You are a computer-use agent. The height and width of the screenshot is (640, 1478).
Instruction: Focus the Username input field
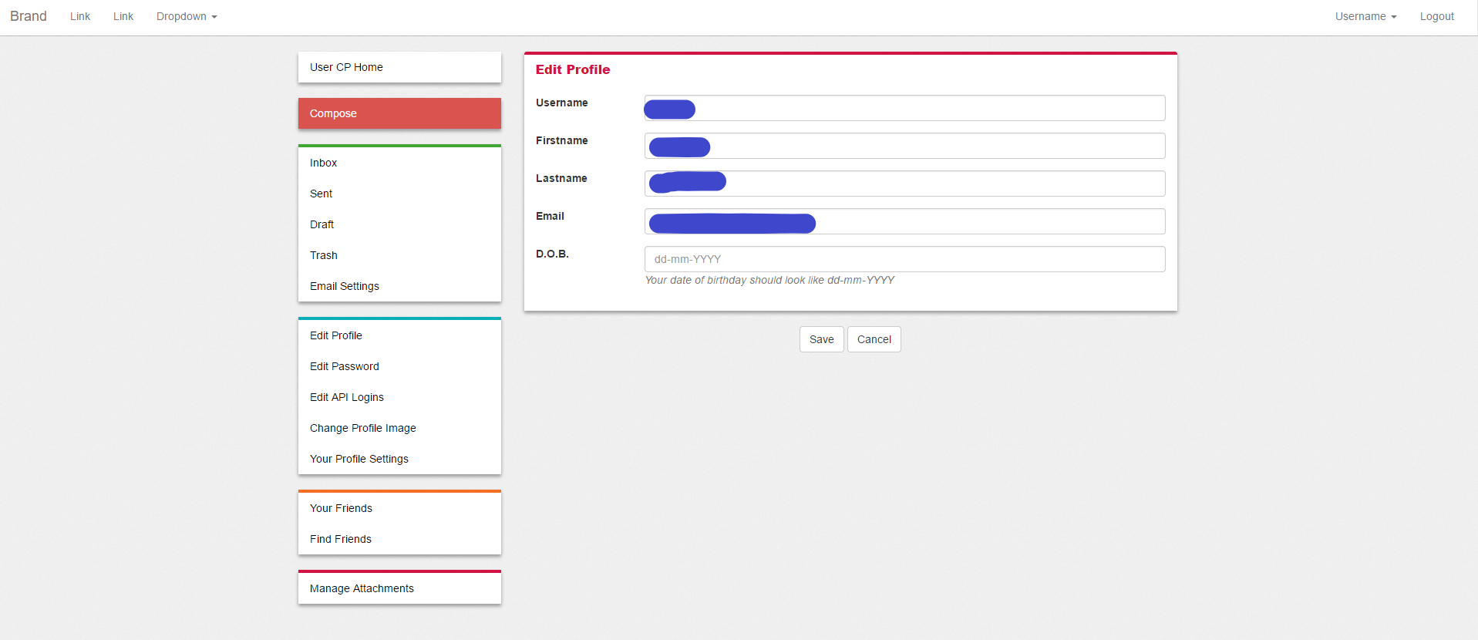click(x=904, y=108)
